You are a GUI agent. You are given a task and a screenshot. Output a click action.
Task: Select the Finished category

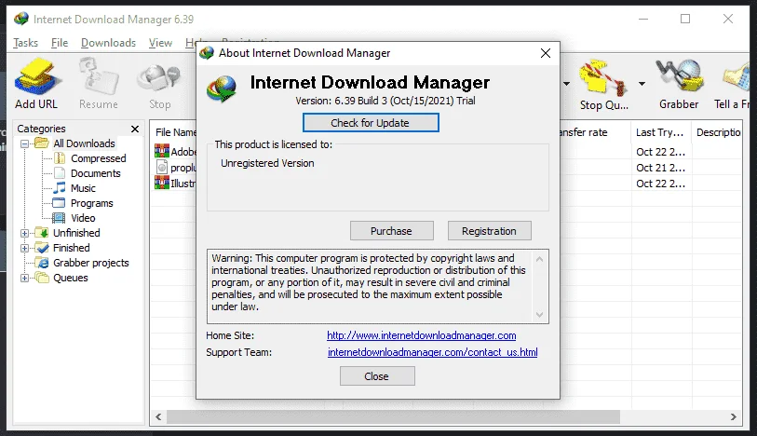[72, 248]
